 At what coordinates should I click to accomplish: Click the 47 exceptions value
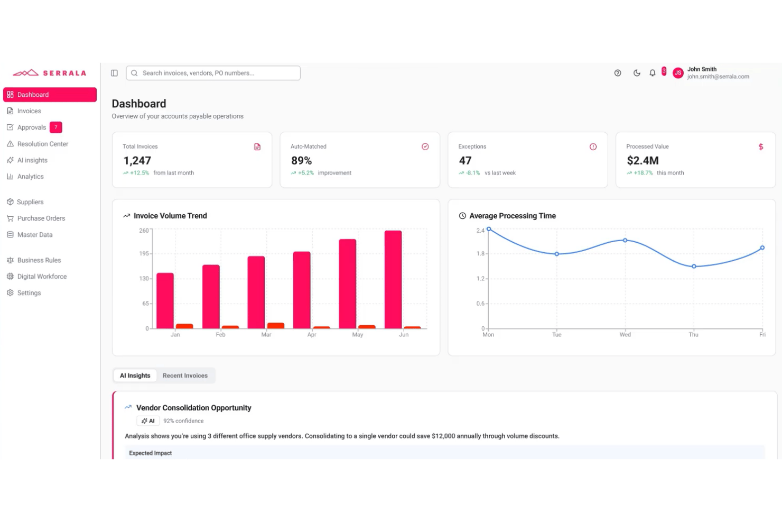(x=465, y=161)
